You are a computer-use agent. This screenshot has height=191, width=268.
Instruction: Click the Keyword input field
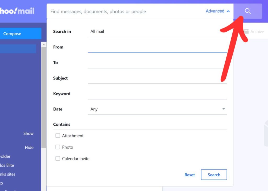pos(157,94)
